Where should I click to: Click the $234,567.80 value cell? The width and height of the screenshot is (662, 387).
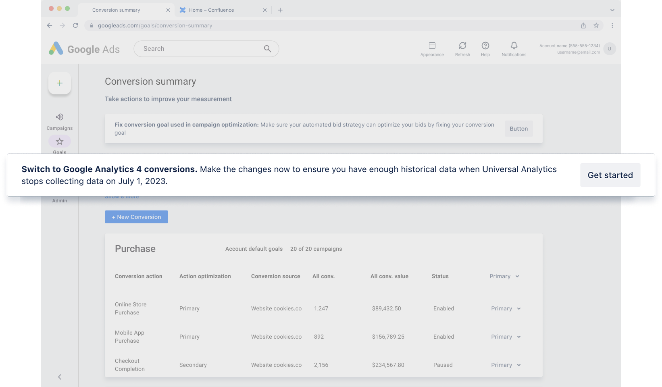coord(388,365)
